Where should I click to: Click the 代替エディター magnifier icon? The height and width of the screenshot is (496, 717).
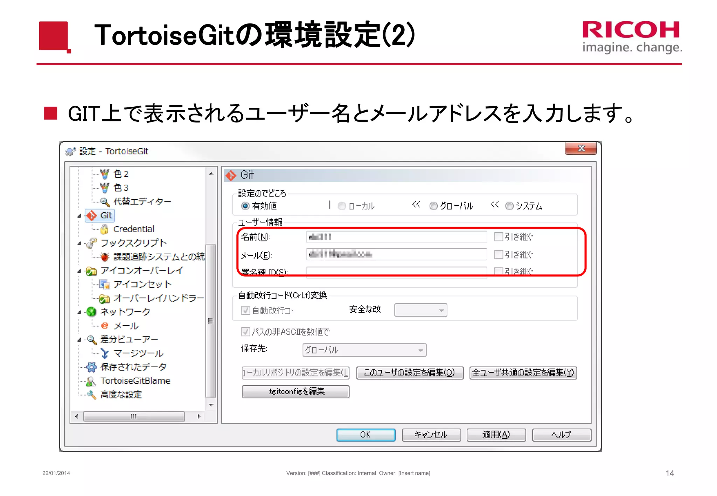pos(105,202)
